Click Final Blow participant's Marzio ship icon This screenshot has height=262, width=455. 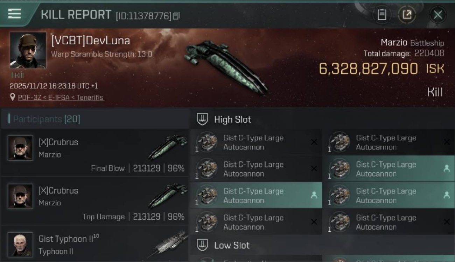click(x=168, y=147)
